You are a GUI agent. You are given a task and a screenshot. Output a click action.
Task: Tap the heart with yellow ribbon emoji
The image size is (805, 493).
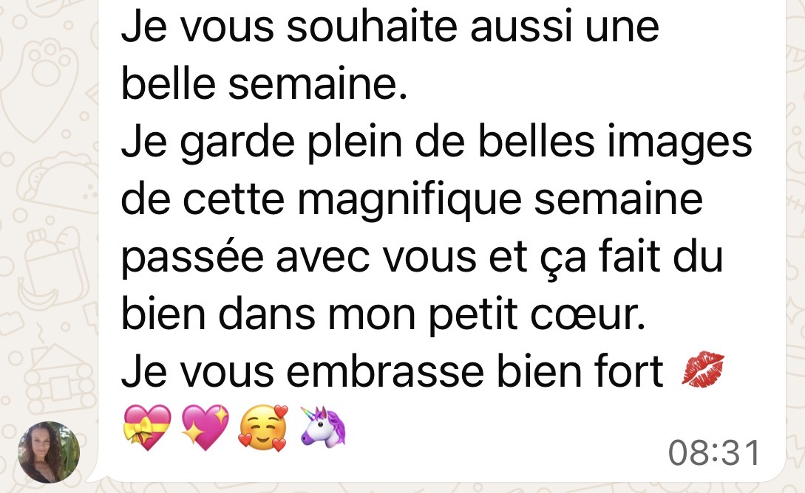[147, 428]
